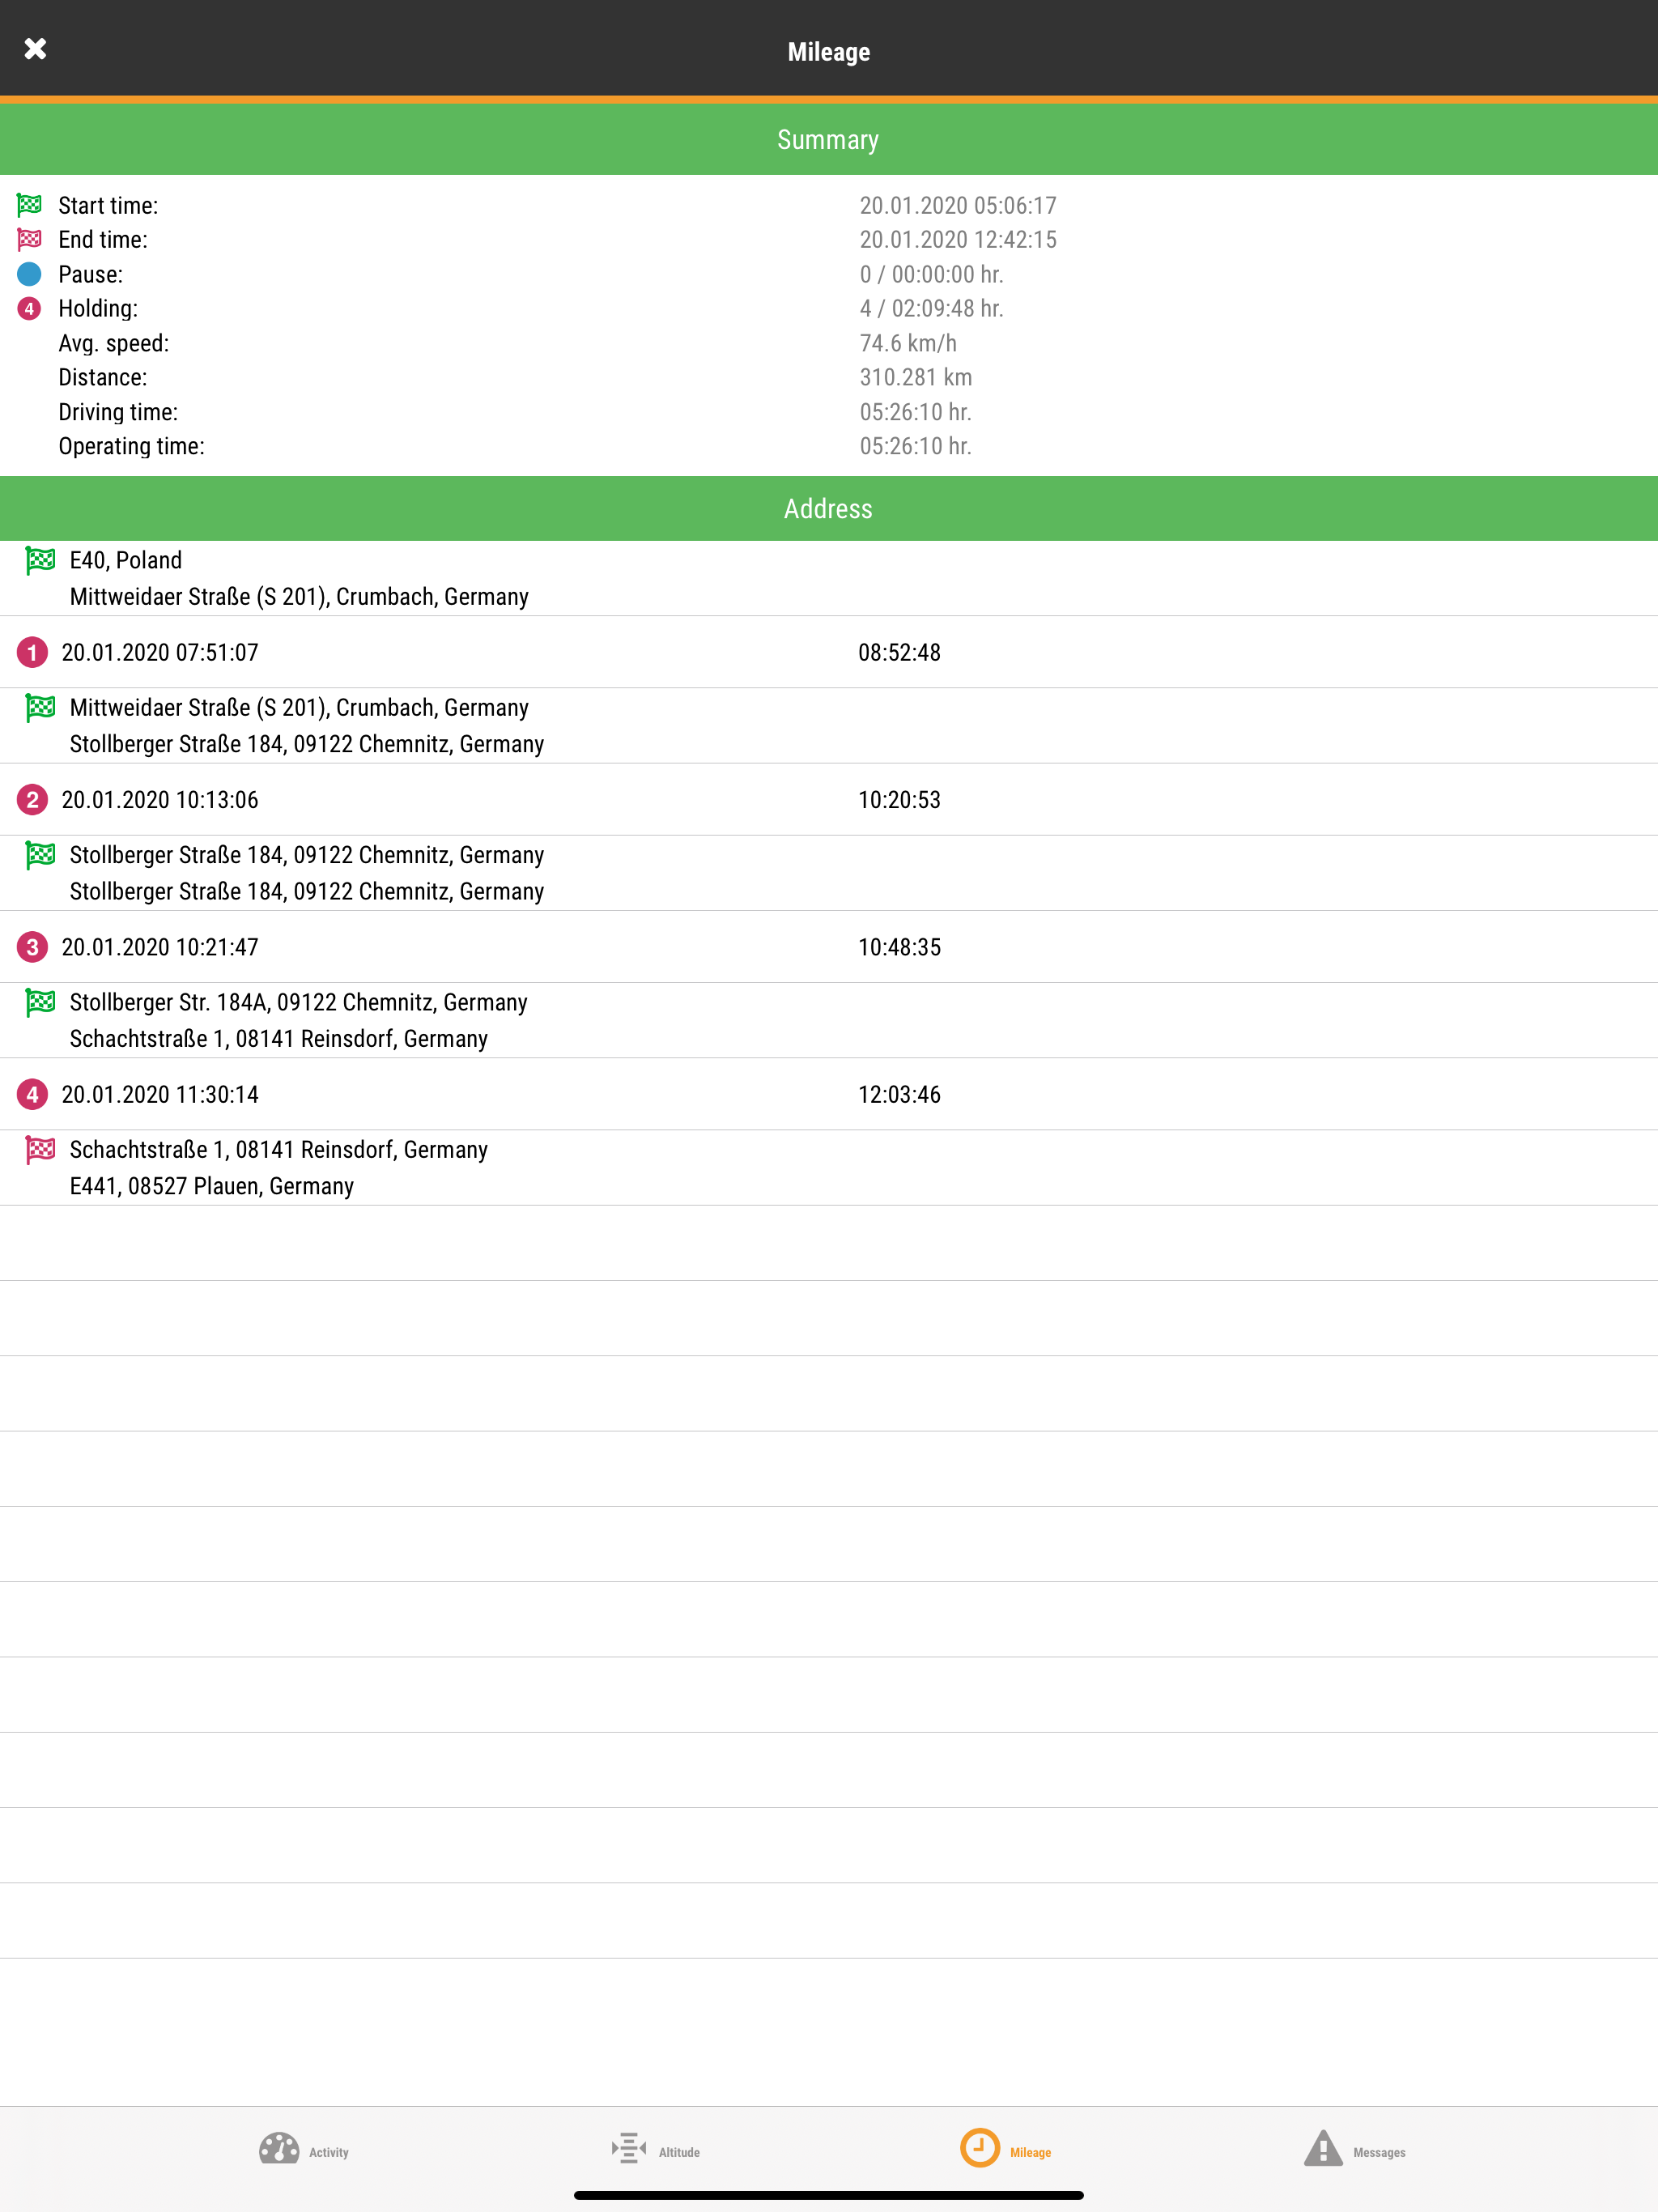
Task: Click red flag beside Schachtstraße 1 final segment
Action: point(40,1150)
